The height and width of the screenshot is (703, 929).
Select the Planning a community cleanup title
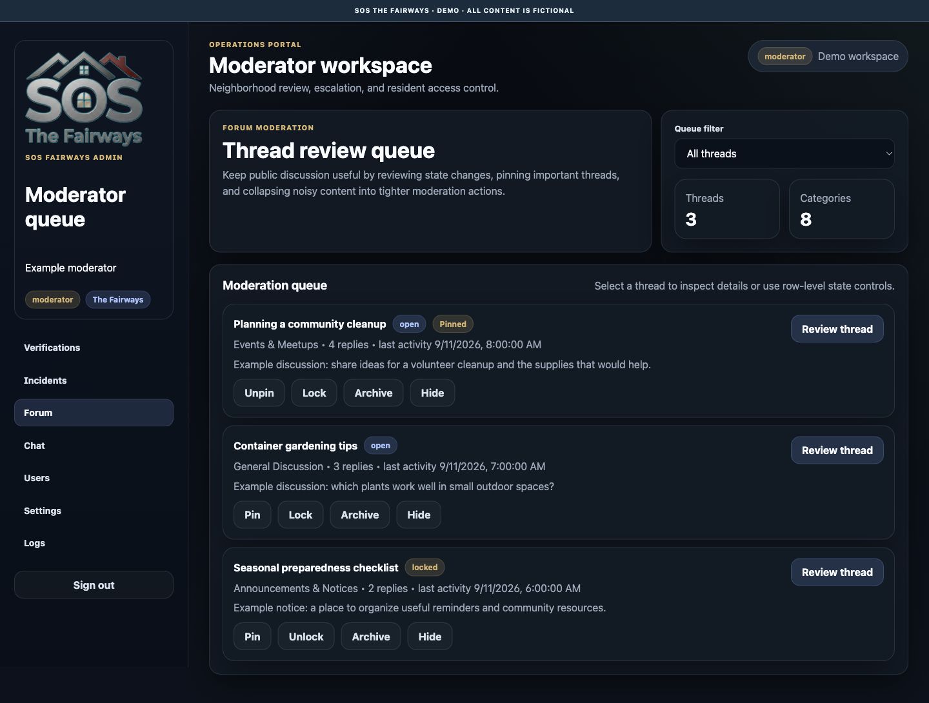click(310, 324)
